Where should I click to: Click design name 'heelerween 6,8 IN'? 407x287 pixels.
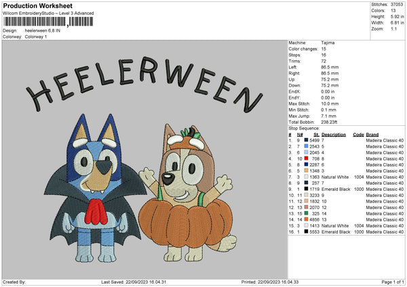(43, 30)
